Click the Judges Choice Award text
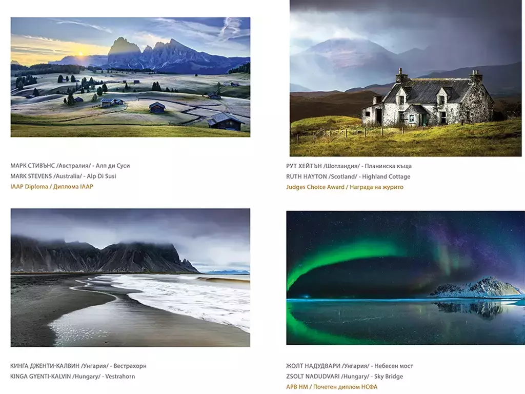The image size is (525, 394). pyautogui.click(x=345, y=187)
